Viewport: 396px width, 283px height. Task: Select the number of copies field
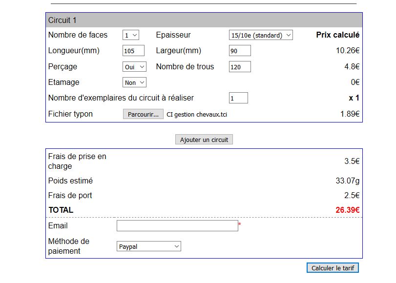[x=238, y=98]
